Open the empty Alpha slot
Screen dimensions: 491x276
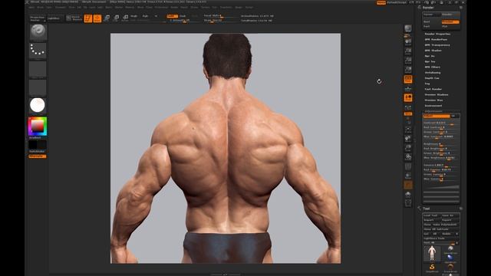(38, 69)
